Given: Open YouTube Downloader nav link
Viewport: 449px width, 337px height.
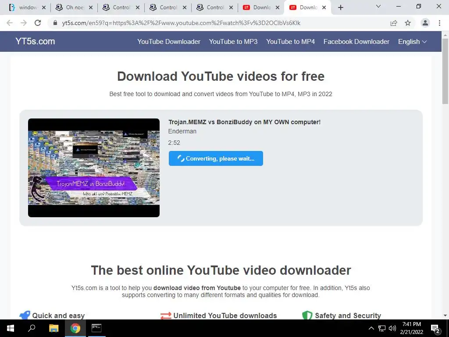Looking at the screenshot, I should click(169, 42).
